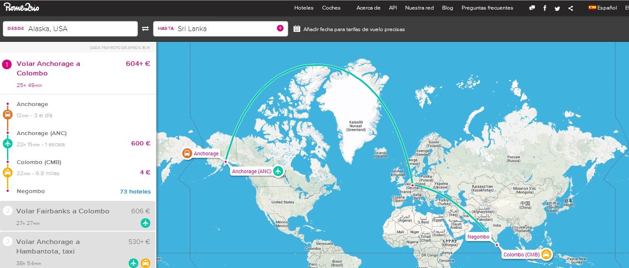Image resolution: width=629 pixels, height=268 pixels.
Task: Click the Colombo (CMB) taxi map marker
Action: [x=546, y=254]
